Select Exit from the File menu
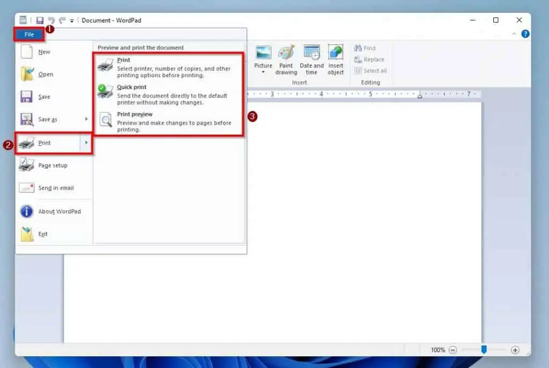Viewport: 549px width, 368px height. point(43,234)
